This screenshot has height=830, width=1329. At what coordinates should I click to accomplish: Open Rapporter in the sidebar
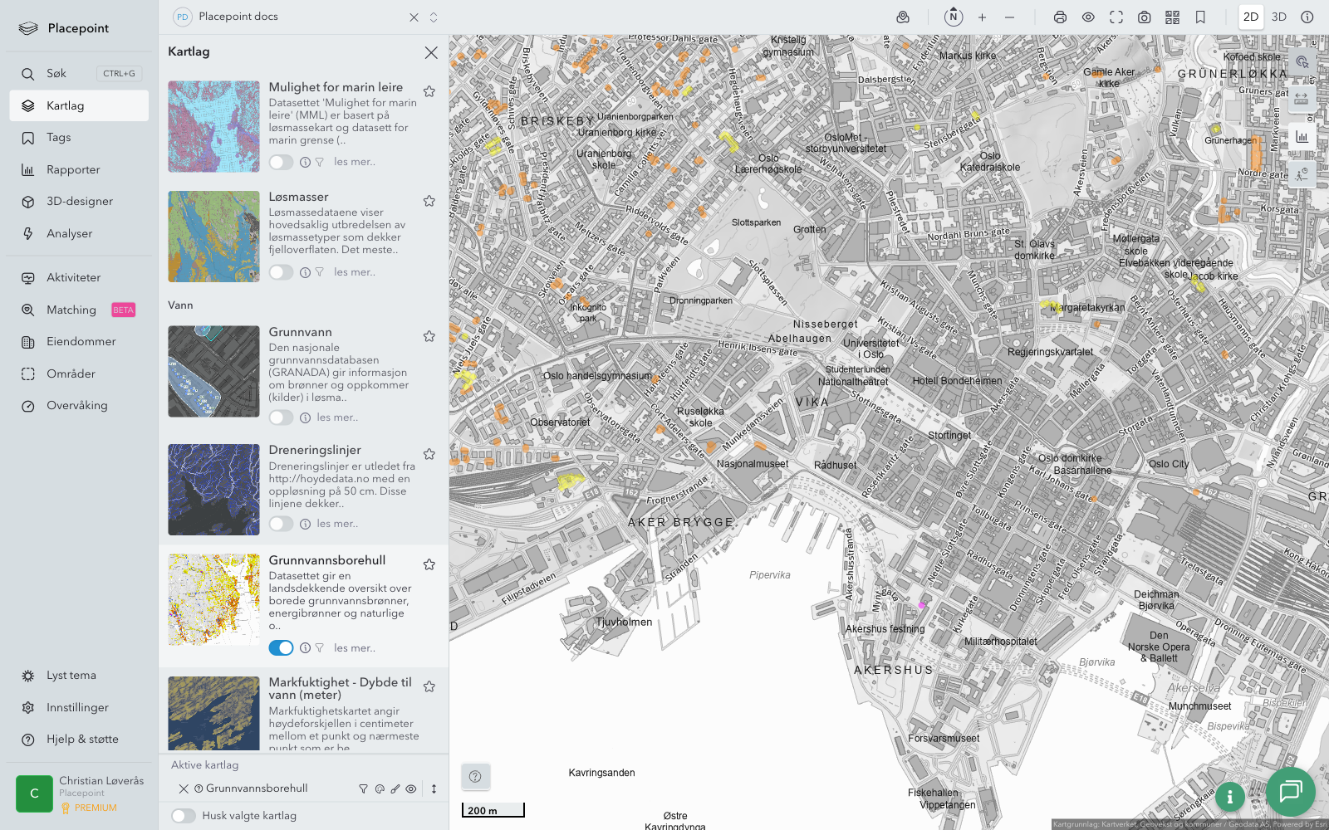coord(73,170)
